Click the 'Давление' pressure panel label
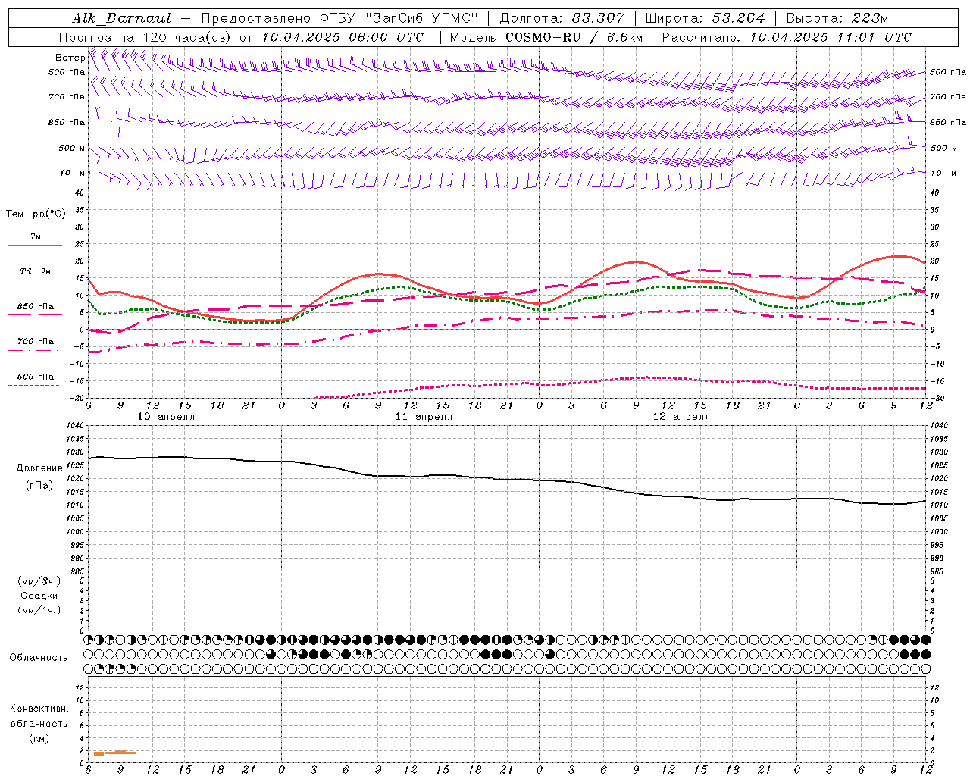The height and width of the screenshot is (776, 970). pos(39,468)
